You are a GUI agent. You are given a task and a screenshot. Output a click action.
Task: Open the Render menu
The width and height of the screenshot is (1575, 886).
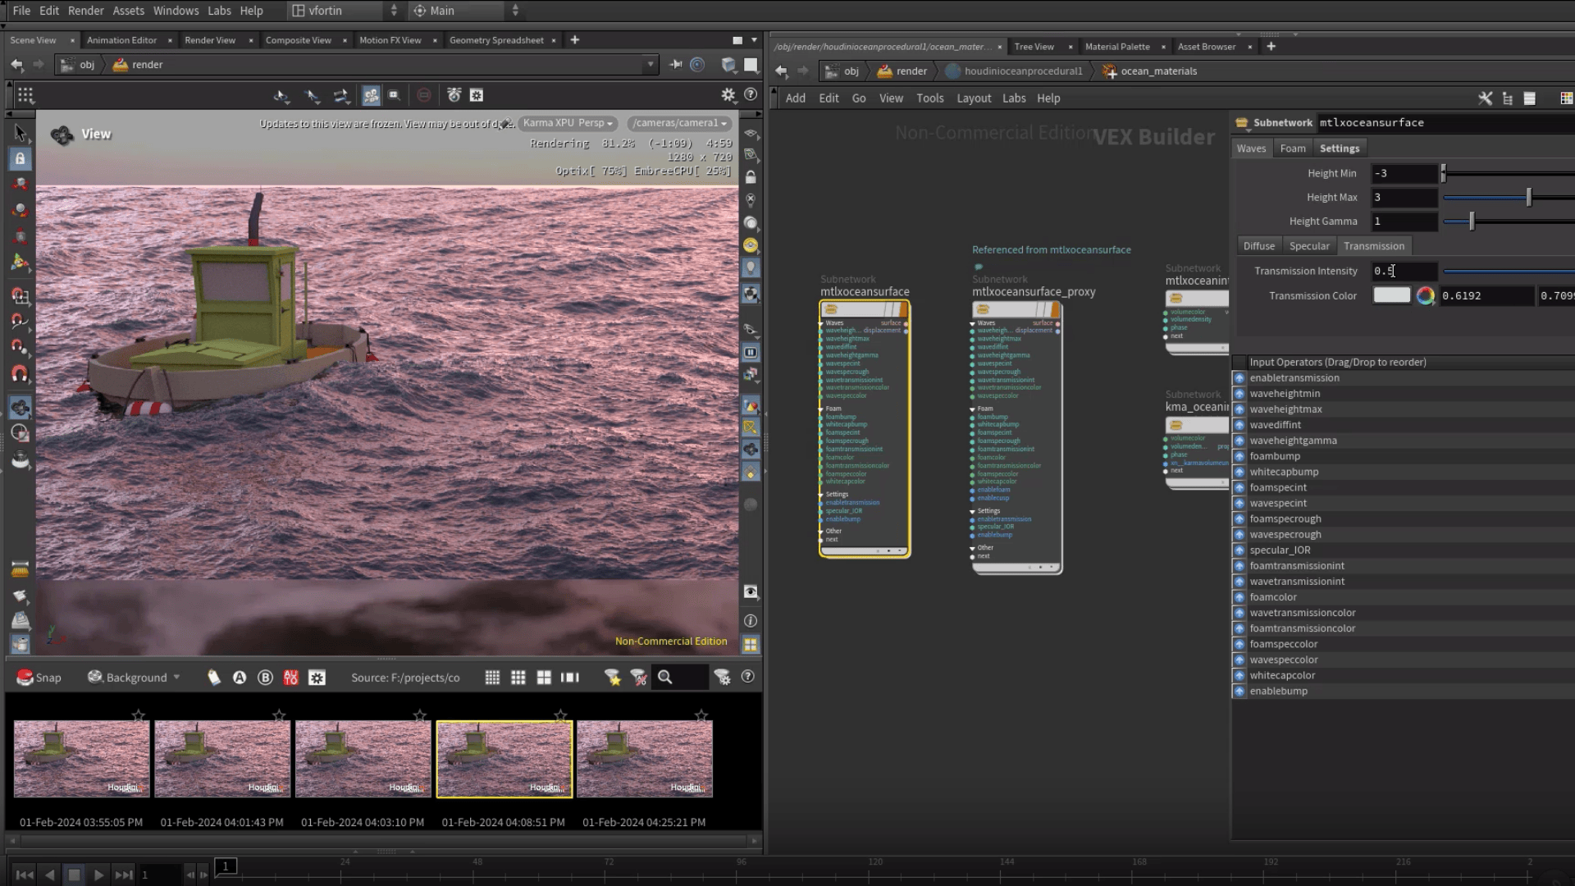click(85, 11)
